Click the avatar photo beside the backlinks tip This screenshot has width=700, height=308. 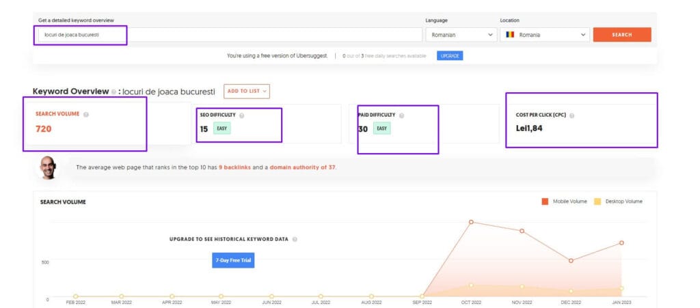[48, 167]
